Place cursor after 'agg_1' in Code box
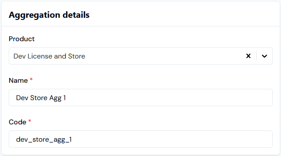The height and width of the screenshot is (156, 281). pyautogui.click(x=72, y=140)
